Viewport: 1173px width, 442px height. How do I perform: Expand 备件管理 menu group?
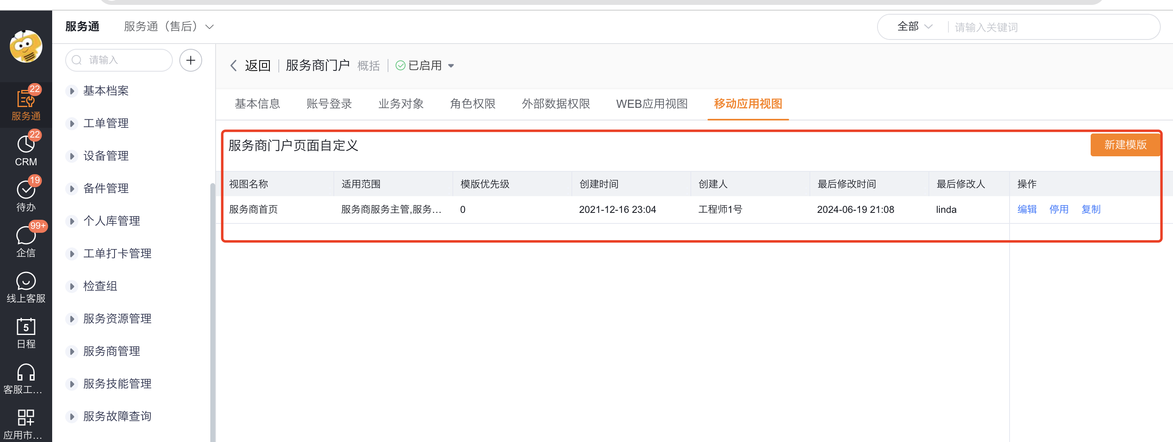coord(71,188)
